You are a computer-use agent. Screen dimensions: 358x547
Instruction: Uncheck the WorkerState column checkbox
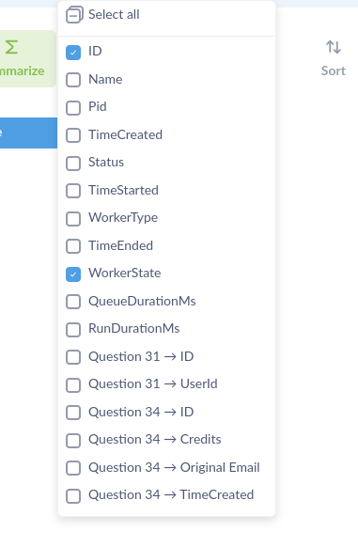73,274
